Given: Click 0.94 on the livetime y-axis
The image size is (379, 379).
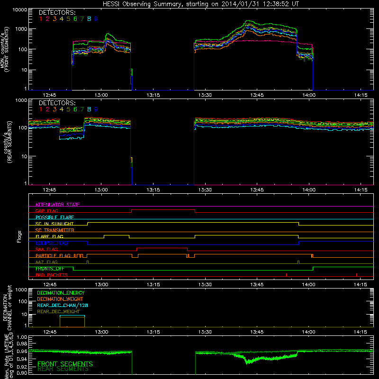Looking at the screenshot, I should (22, 359).
